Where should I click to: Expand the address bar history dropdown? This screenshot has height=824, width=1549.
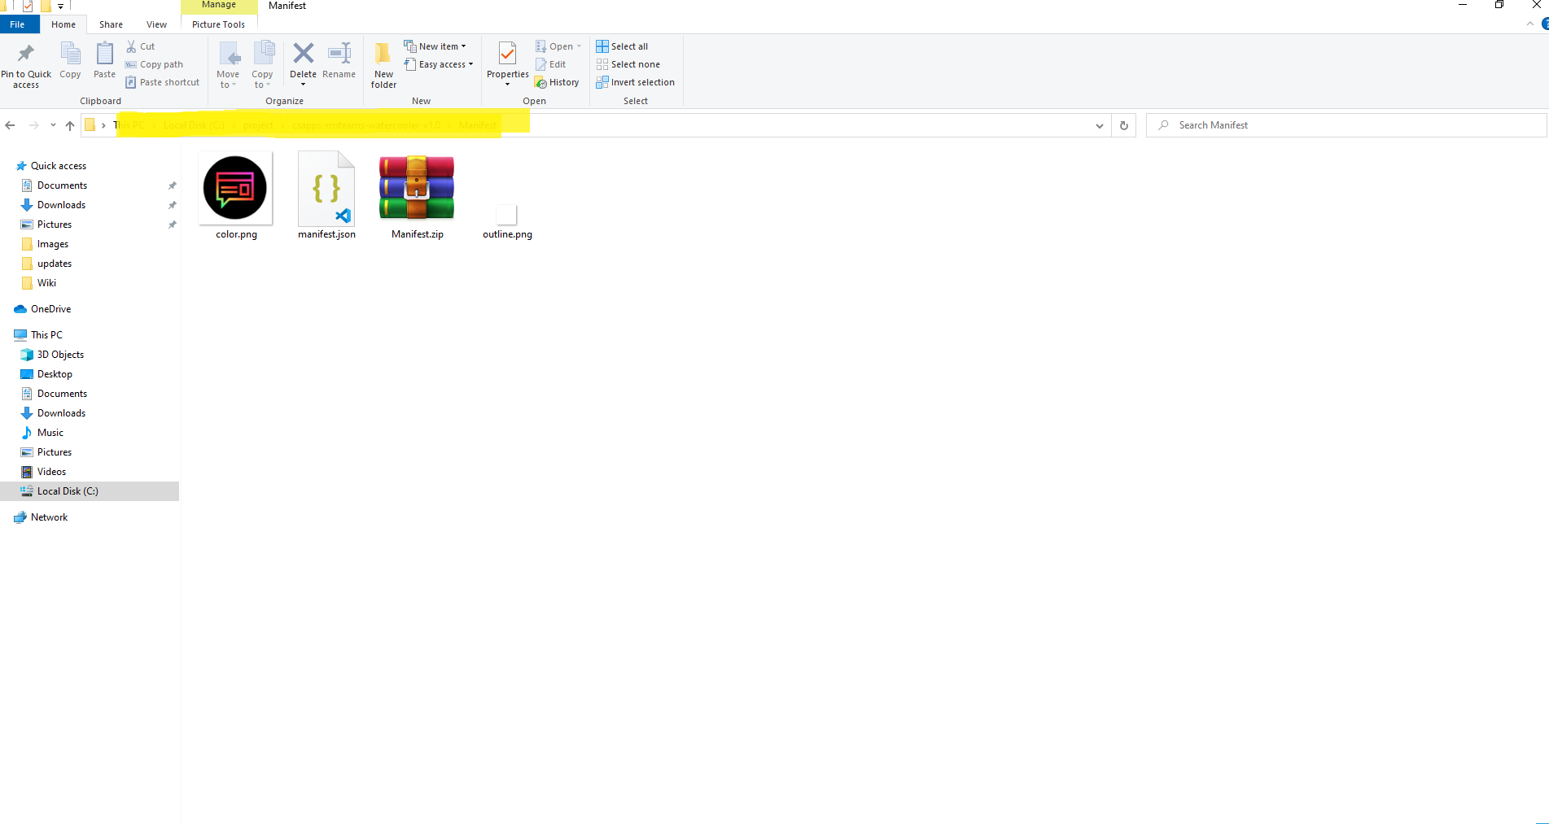tap(1099, 125)
